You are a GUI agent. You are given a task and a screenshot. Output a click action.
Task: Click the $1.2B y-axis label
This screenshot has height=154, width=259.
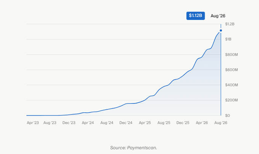pos(230,24)
